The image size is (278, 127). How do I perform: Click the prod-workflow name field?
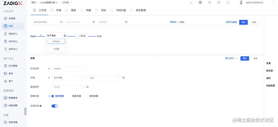pos(46,22)
